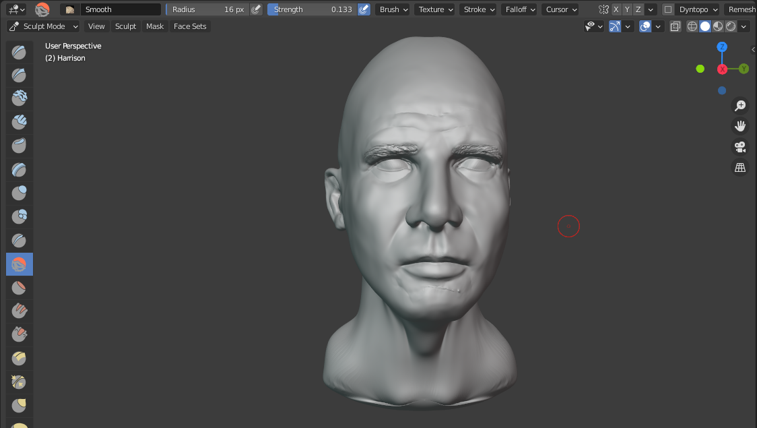Open the Sculpt Mode selector dropdown
The width and height of the screenshot is (757, 428).
(44, 26)
